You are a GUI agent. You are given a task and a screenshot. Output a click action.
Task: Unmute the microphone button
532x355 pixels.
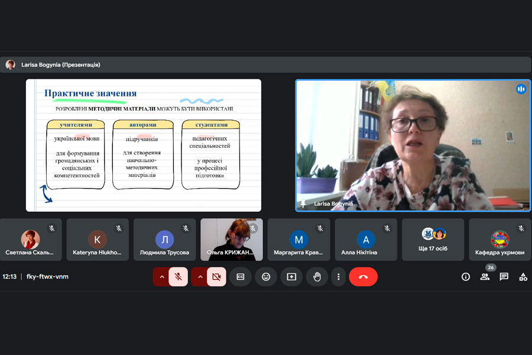pos(178,277)
